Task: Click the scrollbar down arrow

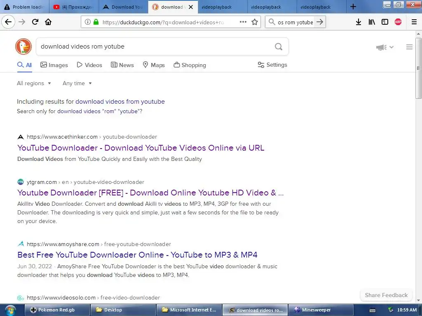Action: click(418, 300)
